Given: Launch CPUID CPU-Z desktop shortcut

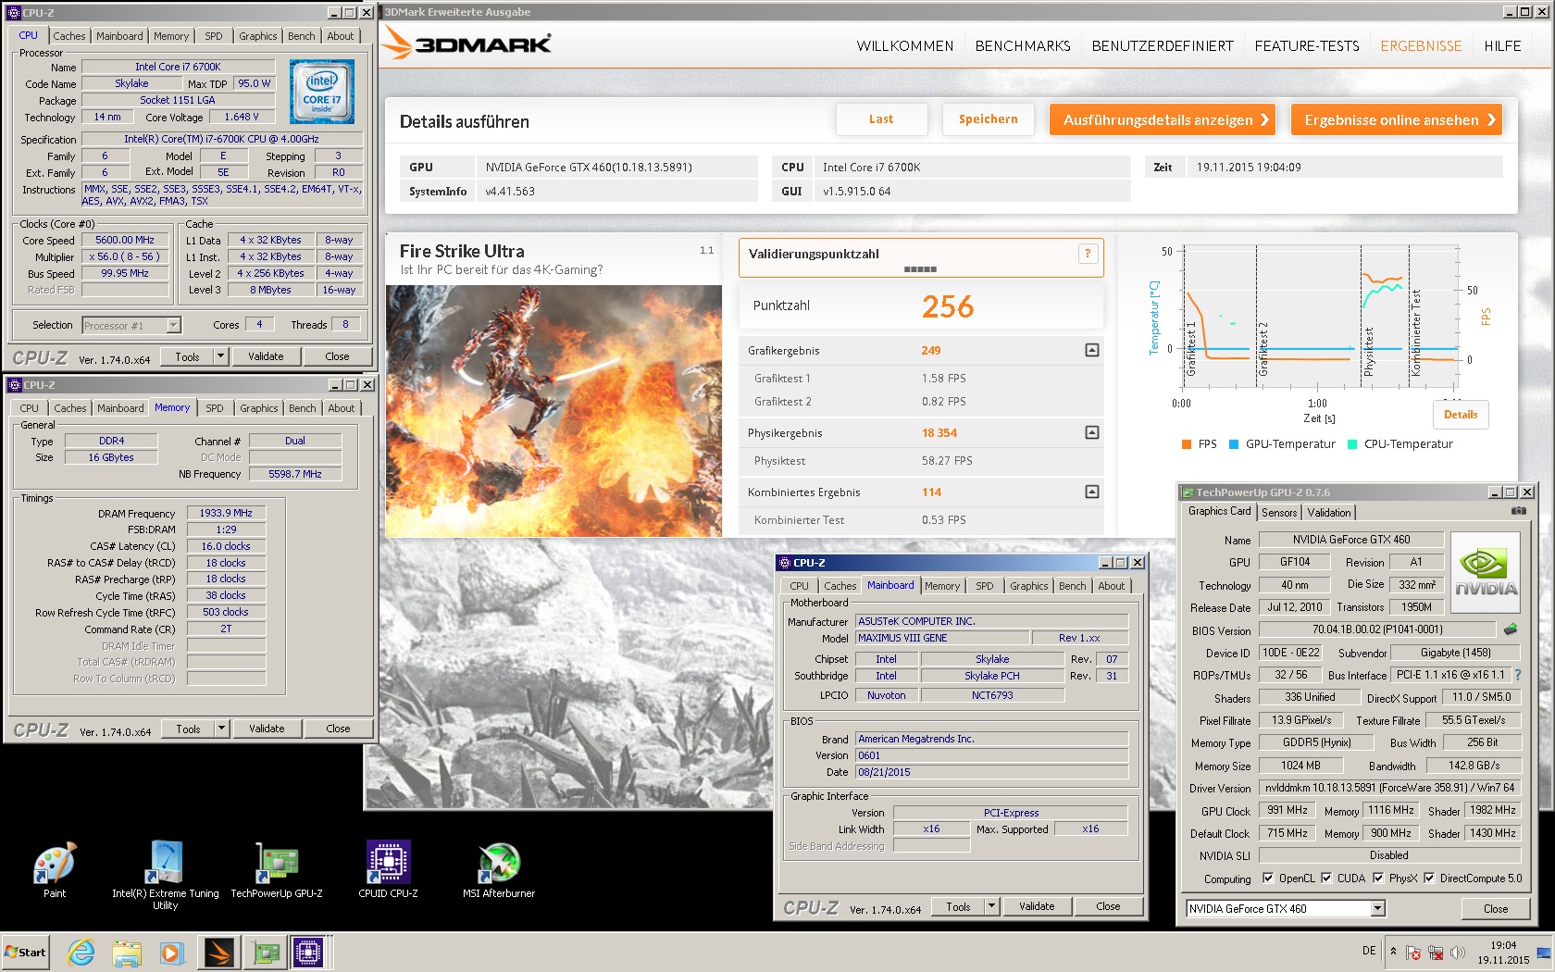Looking at the screenshot, I should (388, 870).
